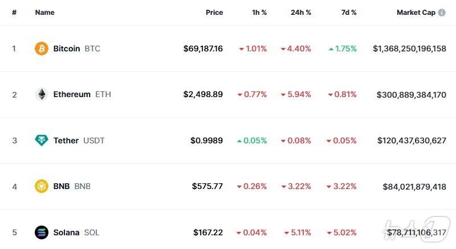
Task: Click the BNB logo icon
Action: tap(42, 186)
